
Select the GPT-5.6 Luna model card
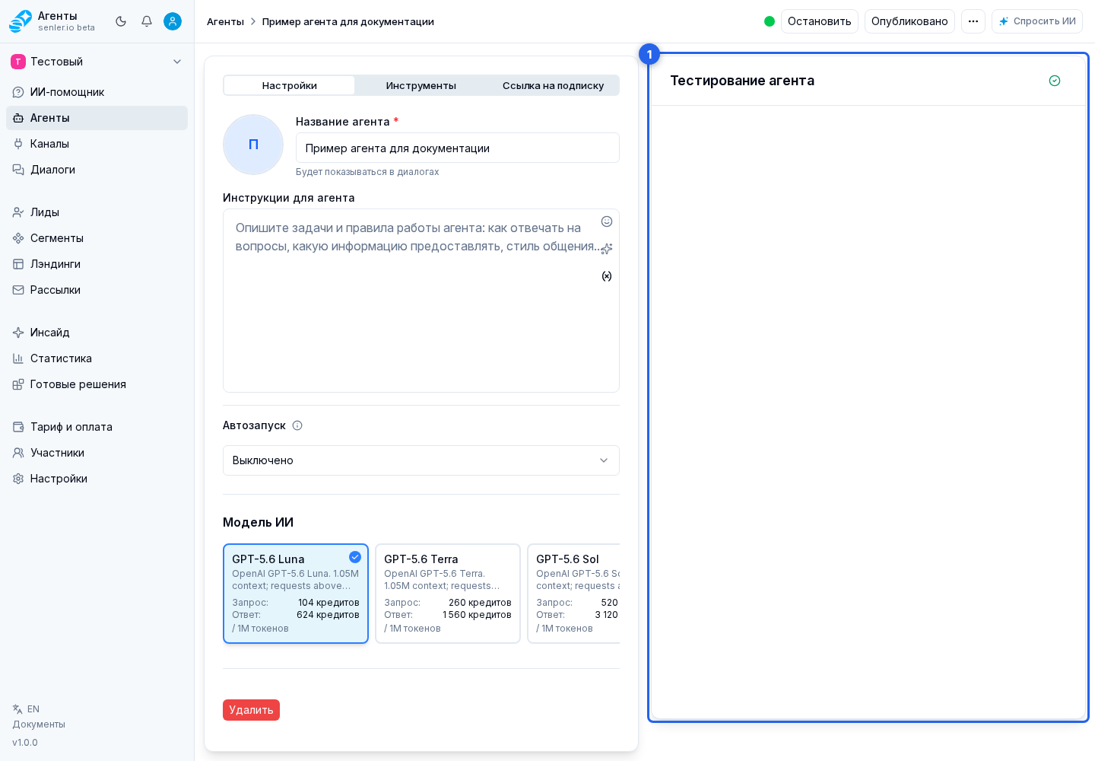(x=296, y=594)
